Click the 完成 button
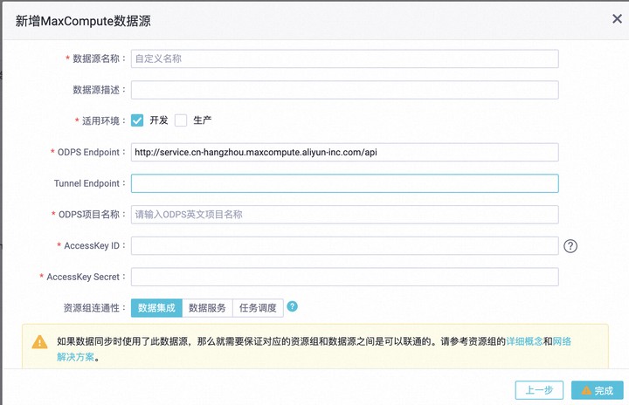 (598, 390)
